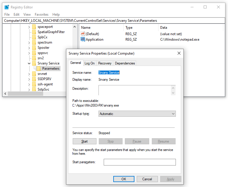The height and width of the screenshot is (187, 228).
Task: Click Cancel in the properties dialog
Action: click(x=147, y=179)
